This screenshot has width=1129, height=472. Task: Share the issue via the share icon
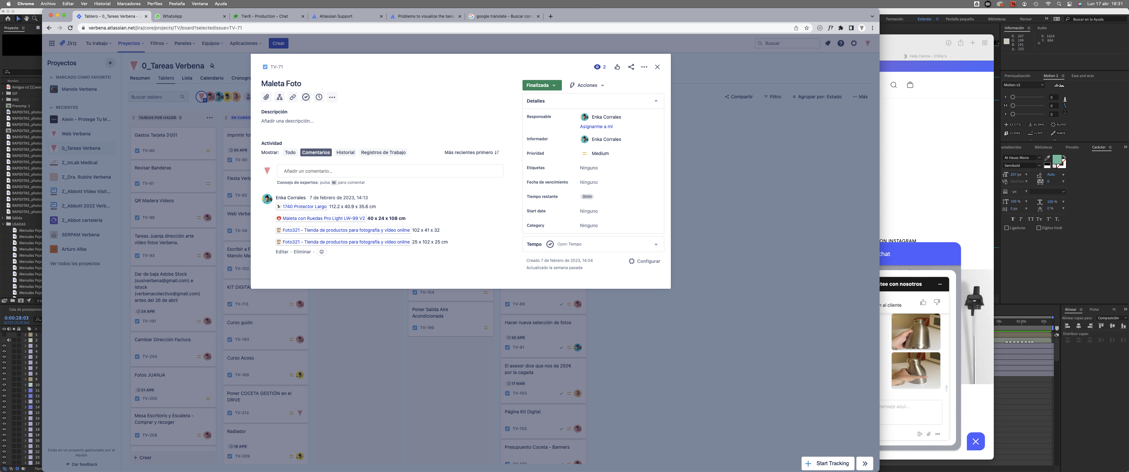631,67
